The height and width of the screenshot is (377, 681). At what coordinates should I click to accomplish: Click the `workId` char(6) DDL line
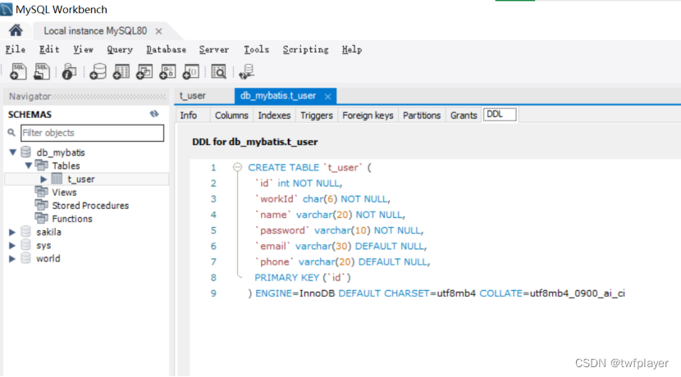[x=322, y=198]
